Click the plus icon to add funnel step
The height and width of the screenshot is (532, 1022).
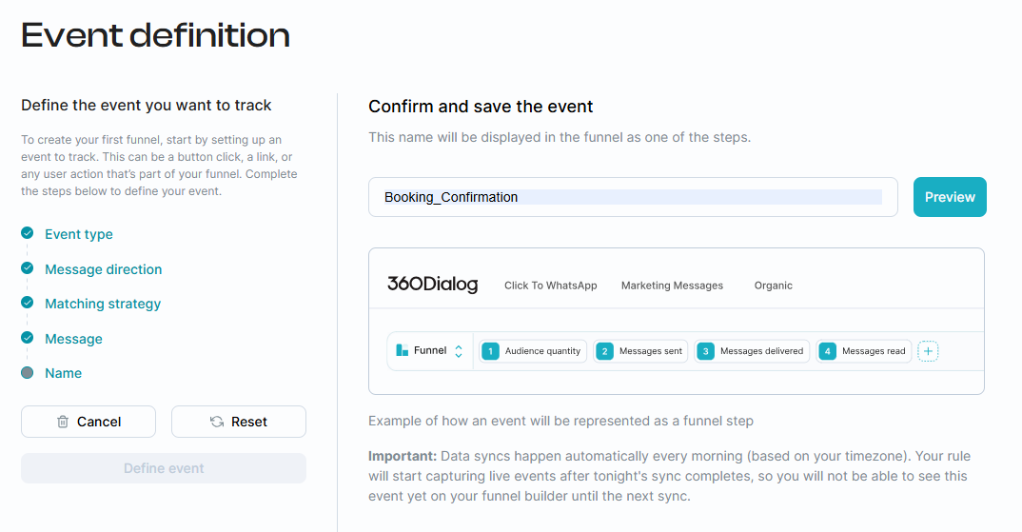[x=928, y=351]
